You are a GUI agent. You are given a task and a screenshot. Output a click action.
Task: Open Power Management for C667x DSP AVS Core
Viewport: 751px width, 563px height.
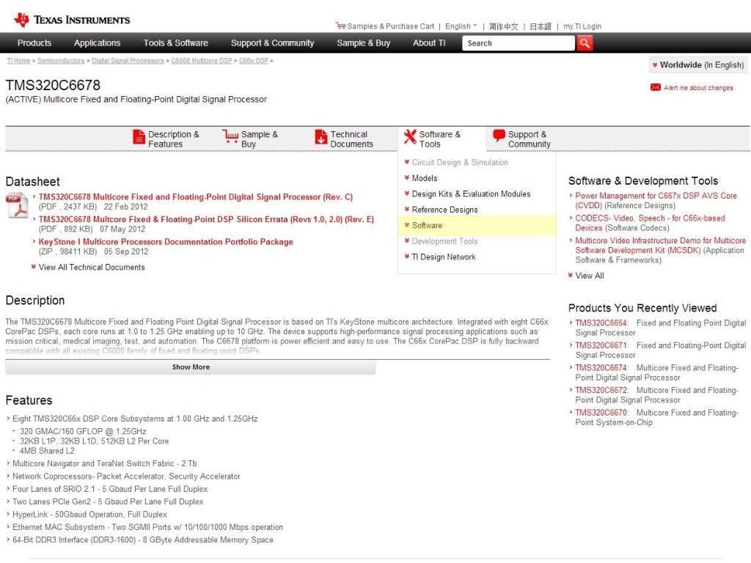656,201
